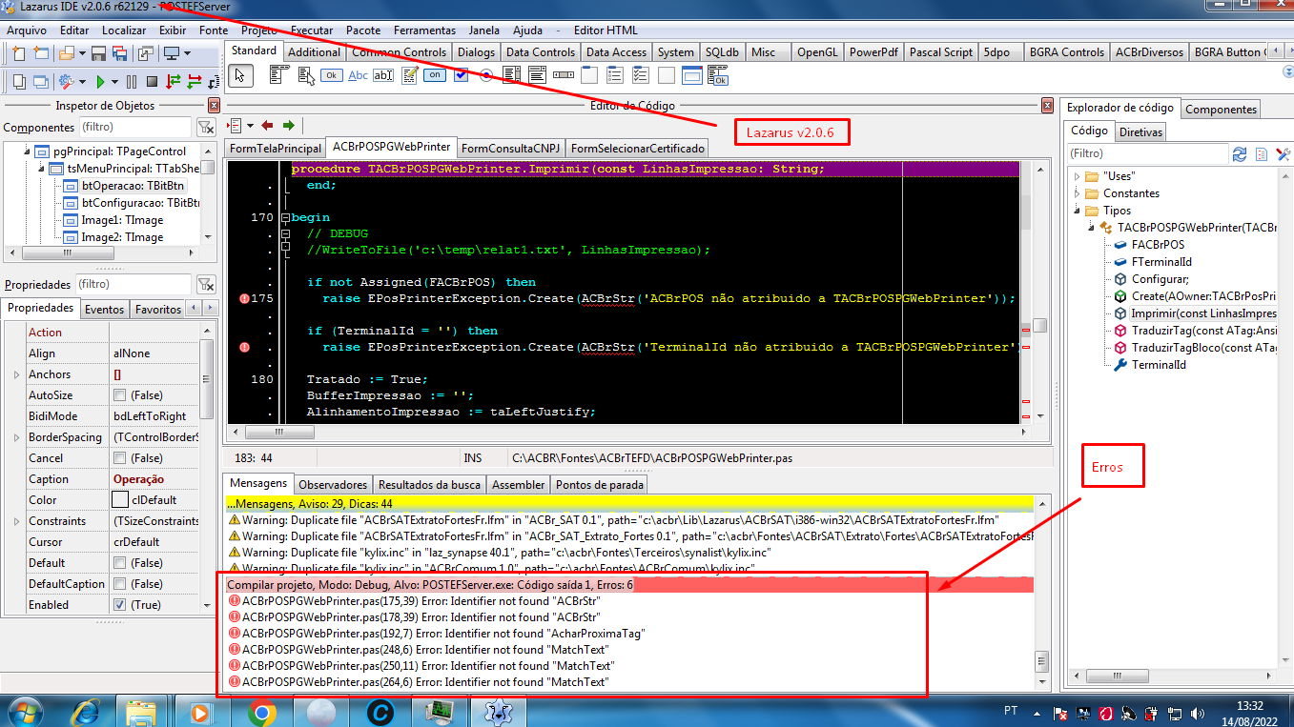Uncheck the Enabled property checkbox
This screenshot has height=727, width=1294.
click(x=119, y=605)
